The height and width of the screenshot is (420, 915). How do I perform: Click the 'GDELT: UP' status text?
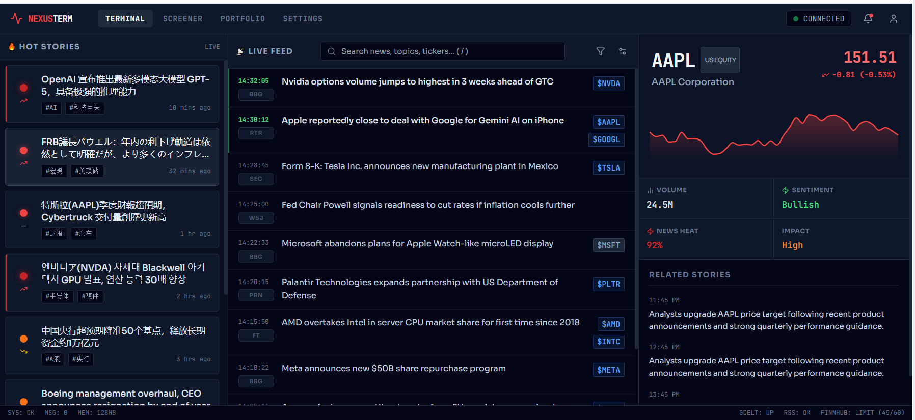(x=757, y=413)
